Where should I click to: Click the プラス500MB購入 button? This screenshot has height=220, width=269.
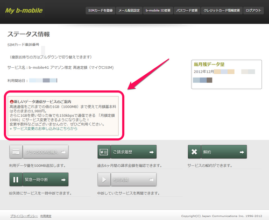coord(46,152)
